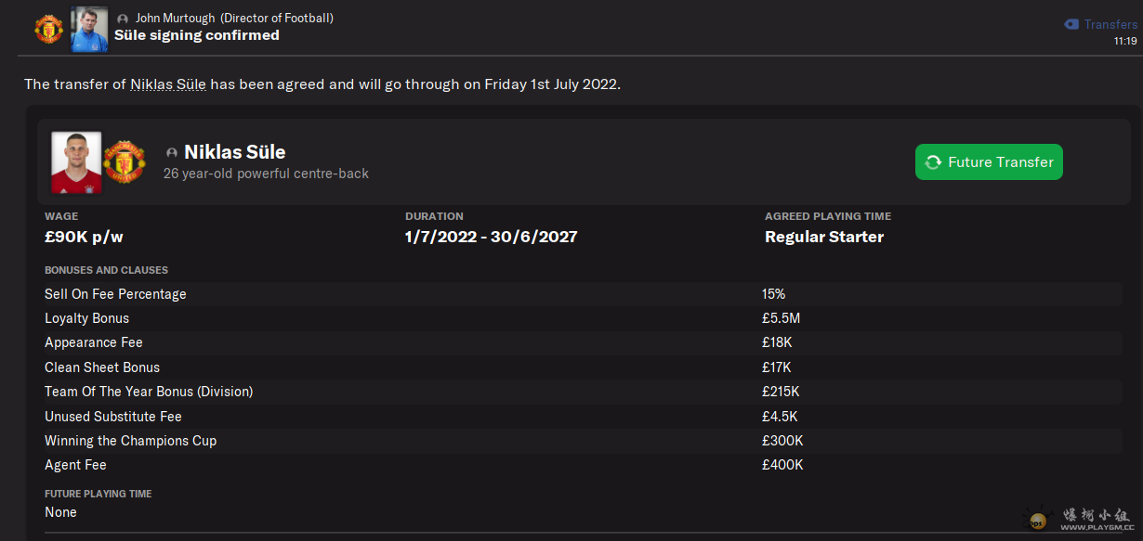1143x541 pixels.
Task: Select Team Of The Year Bonus row
Action: [581, 392]
